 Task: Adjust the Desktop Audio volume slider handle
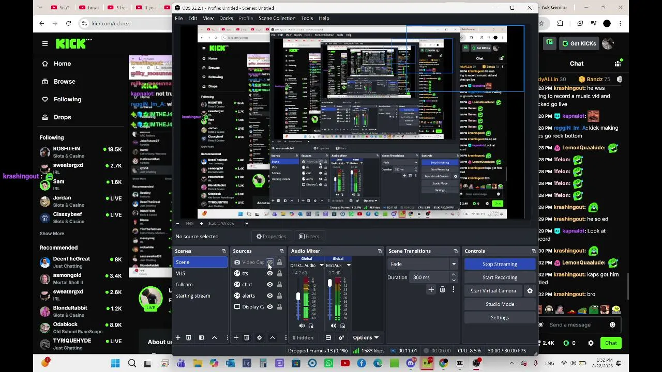[x=298, y=297]
